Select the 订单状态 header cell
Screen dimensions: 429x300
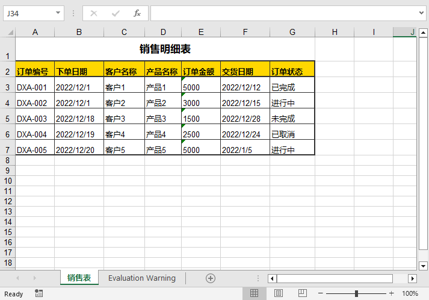point(292,69)
